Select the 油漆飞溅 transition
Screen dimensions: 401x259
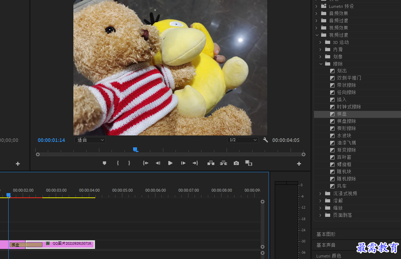pos(346,143)
